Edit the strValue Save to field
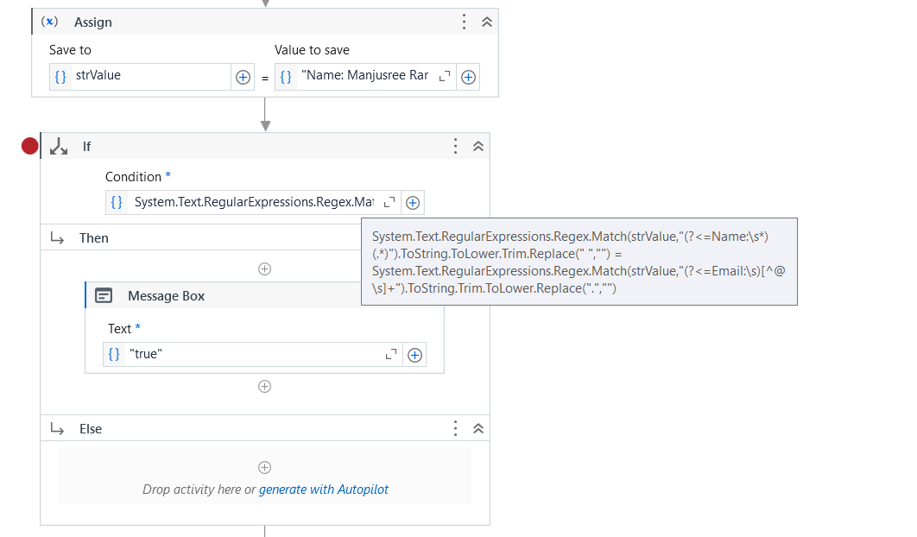The height and width of the screenshot is (537, 917). point(151,77)
